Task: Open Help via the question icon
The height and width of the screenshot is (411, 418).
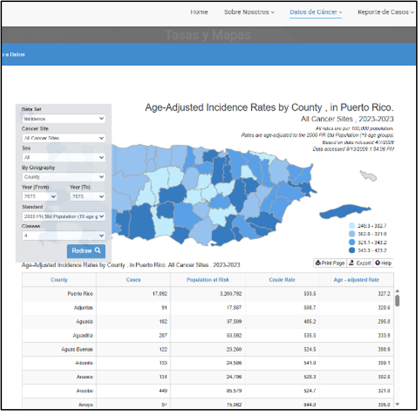Action: (x=378, y=263)
